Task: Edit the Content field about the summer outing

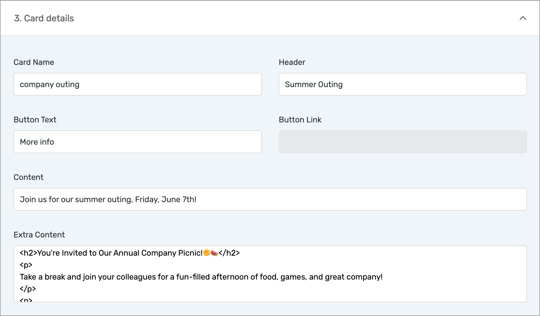Action: point(270,199)
